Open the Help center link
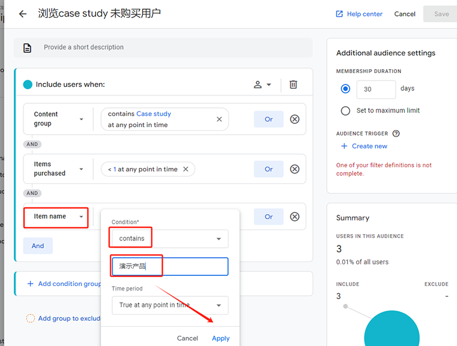 [x=359, y=14]
